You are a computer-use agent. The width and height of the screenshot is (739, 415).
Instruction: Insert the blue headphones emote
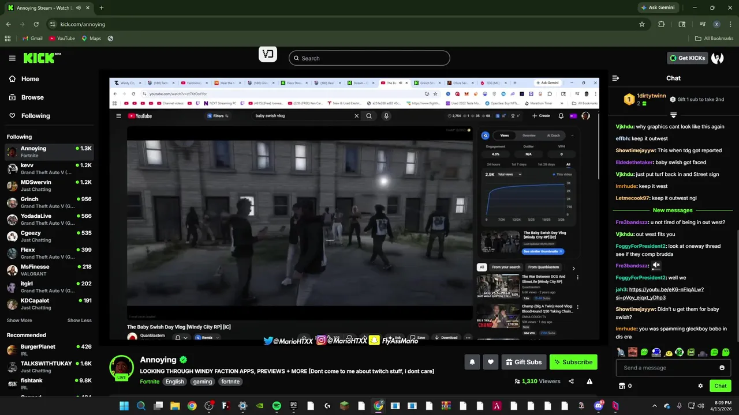click(x=656, y=352)
